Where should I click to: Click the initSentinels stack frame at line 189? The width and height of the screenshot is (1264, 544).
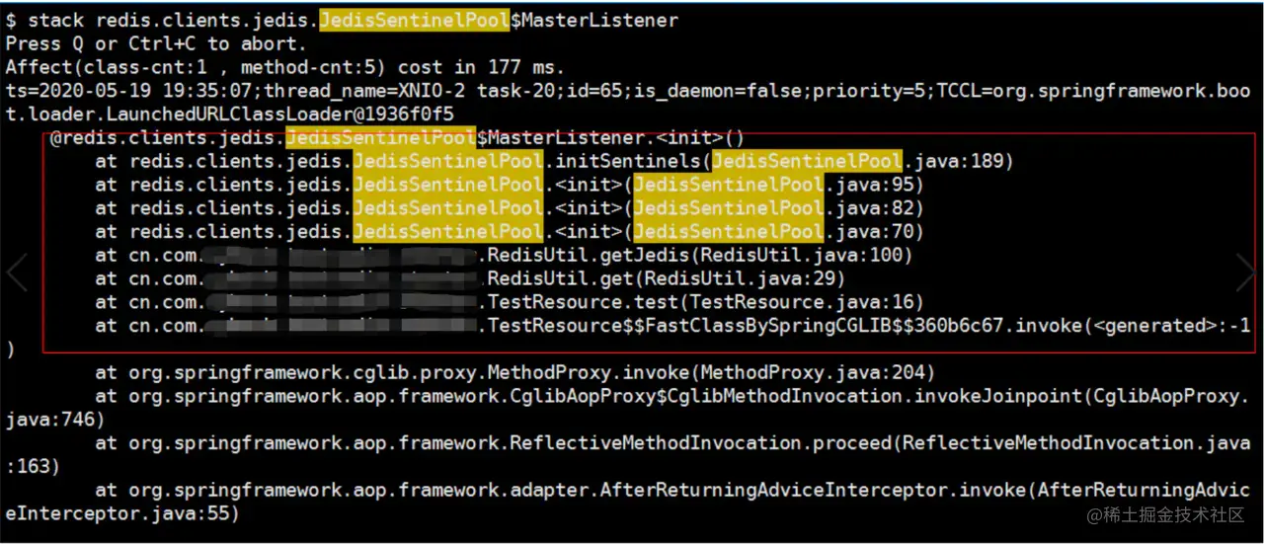[x=555, y=161]
